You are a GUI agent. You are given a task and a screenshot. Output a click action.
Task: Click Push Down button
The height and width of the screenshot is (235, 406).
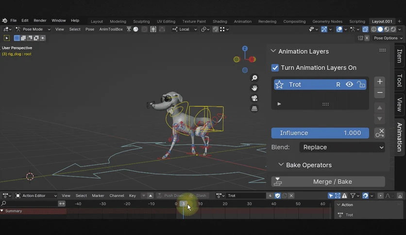click(171, 196)
